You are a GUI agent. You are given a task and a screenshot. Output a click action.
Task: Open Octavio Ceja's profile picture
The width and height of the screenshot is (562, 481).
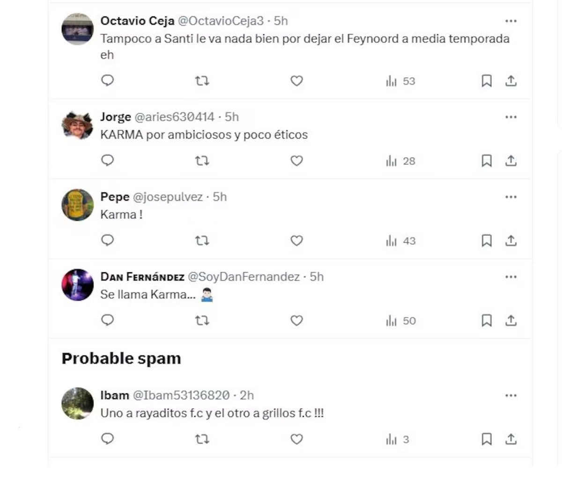click(78, 29)
